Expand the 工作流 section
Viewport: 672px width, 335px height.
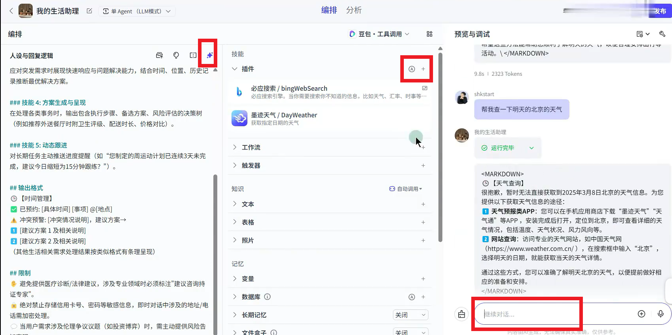click(235, 147)
